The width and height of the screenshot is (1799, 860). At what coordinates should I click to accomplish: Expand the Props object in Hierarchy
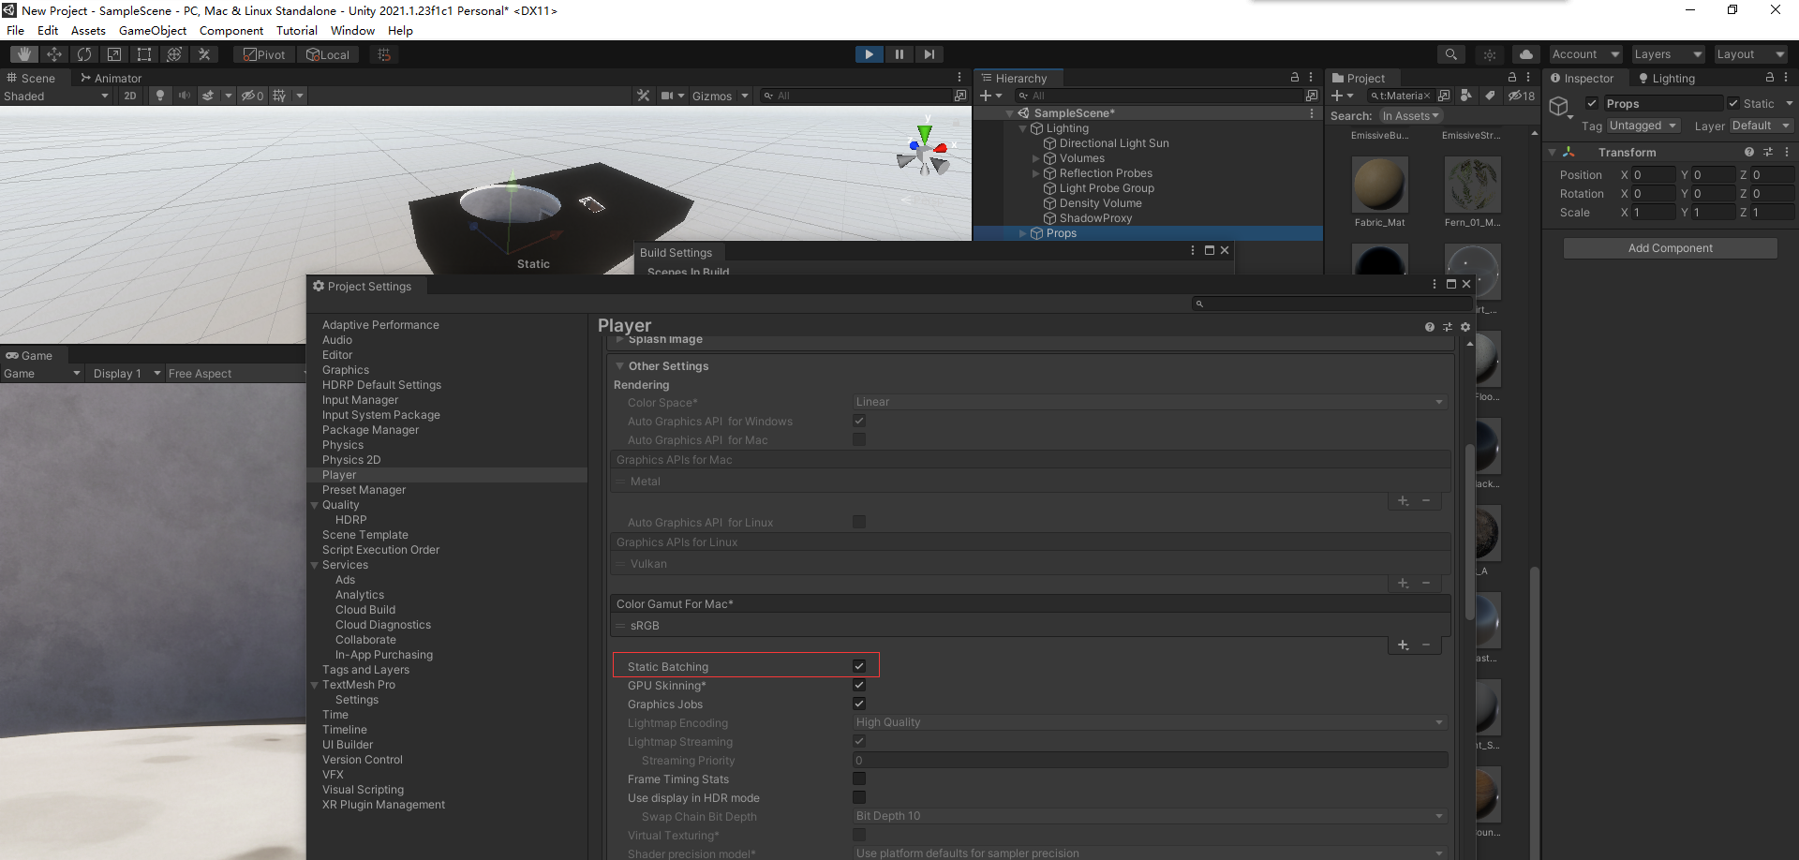coord(1023,233)
